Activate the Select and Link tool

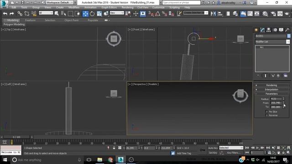pyautogui.click(x=20, y=14)
